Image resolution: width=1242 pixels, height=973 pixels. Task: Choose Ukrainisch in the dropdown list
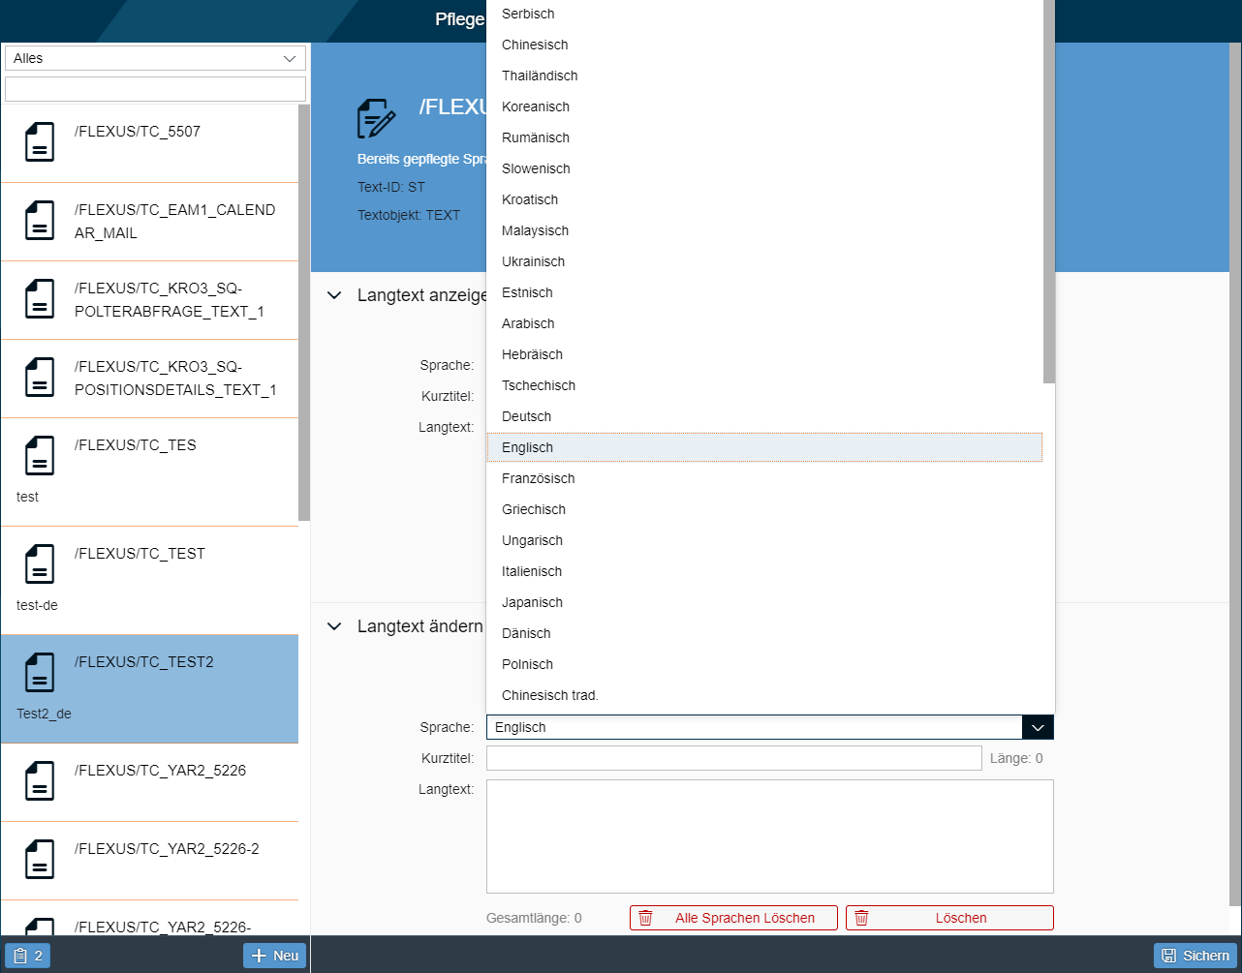[x=764, y=261]
